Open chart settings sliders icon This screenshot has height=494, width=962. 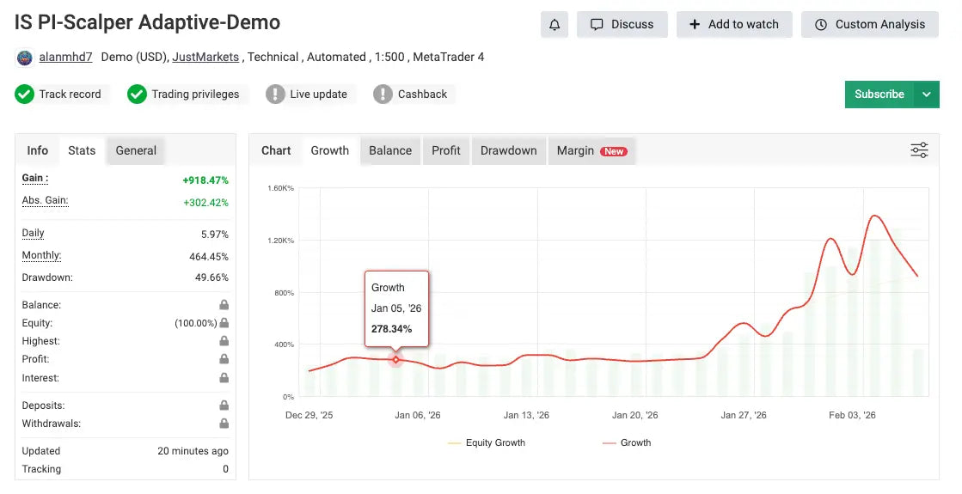click(x=919, y=151)
